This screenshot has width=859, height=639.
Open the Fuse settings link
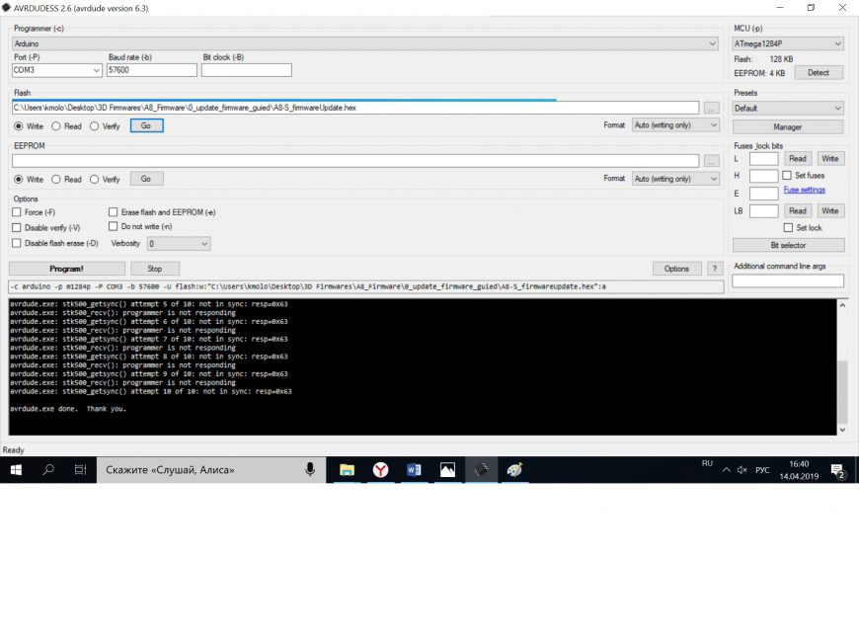click(805, 190)
